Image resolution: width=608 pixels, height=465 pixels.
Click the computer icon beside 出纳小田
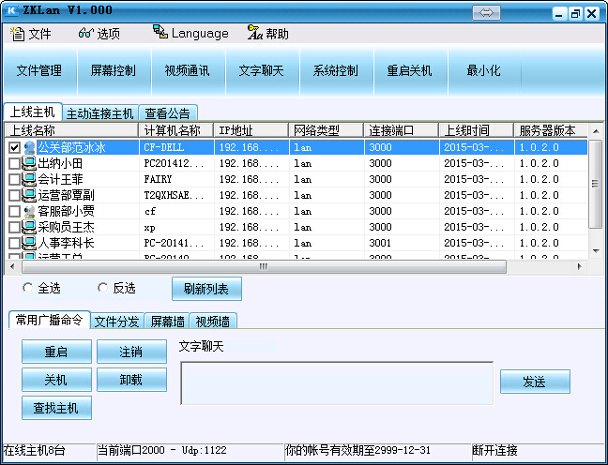pos(29,163)
